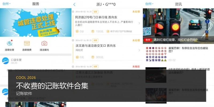Open the traffic signs thumbnail

[156, 54]
